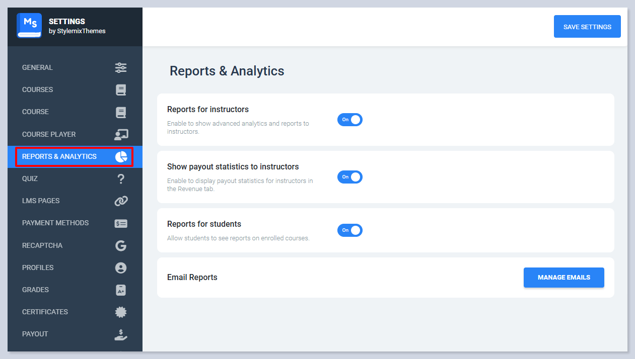Screen dimensions: 635x359
Task: Click the Grades A+ icon
Action: coord(121,290)
